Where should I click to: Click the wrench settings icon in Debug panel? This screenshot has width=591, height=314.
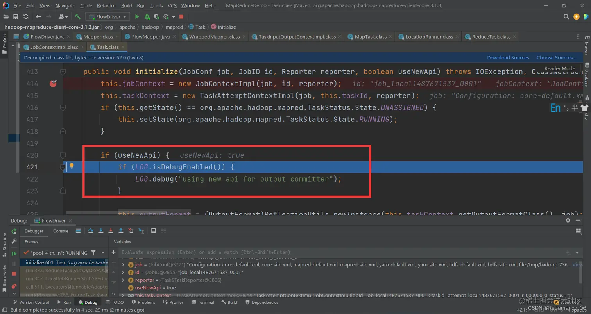(14, 241)
